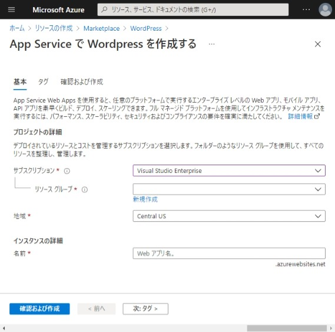Go to WordPress breadcrumb

coord(146,28)
